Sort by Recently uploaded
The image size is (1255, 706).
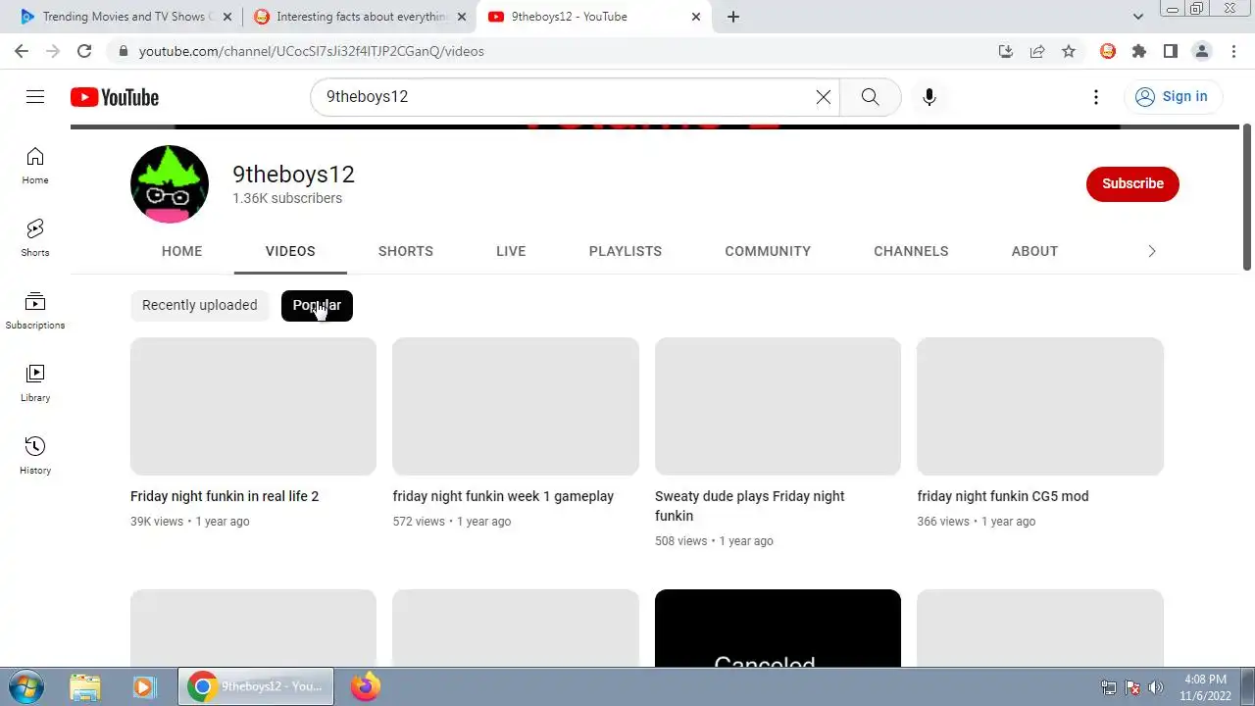(200, 305)
